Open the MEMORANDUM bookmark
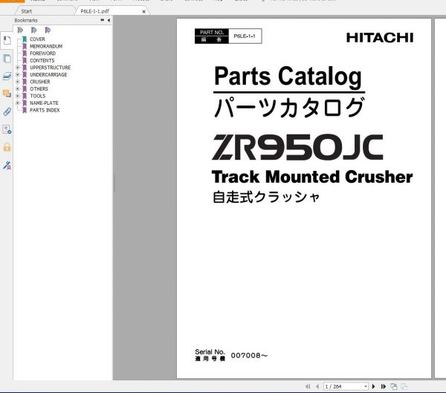The image size is (446, 393). (x=46, y=46)
